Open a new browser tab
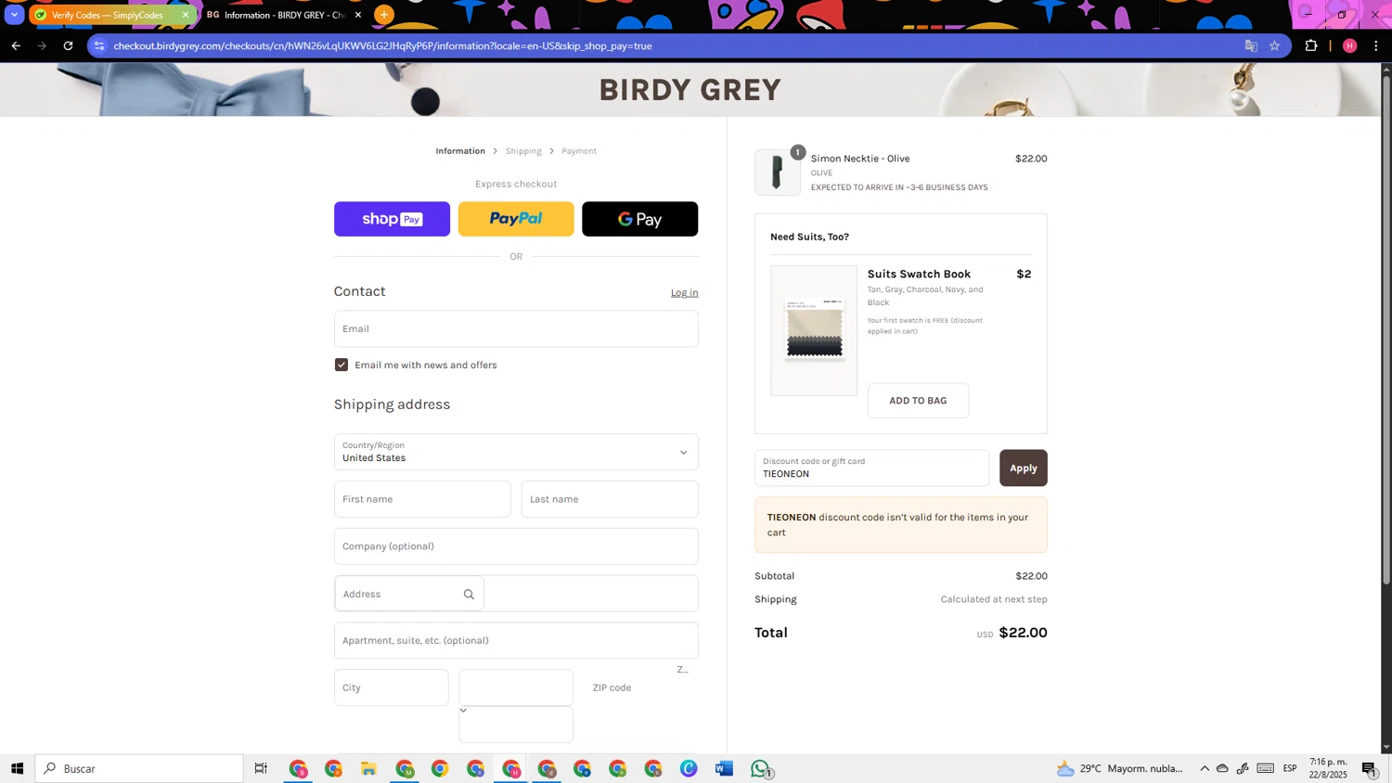The width and height of the screenshot is (1392, 783). point(384,15)
